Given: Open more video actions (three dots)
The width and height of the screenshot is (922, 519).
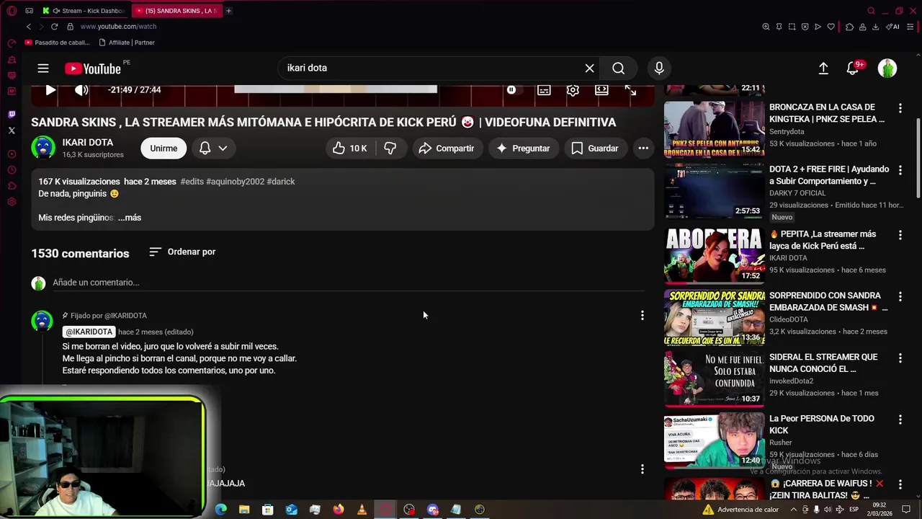Looking at the screenshot, I should (x=643, y=148).
